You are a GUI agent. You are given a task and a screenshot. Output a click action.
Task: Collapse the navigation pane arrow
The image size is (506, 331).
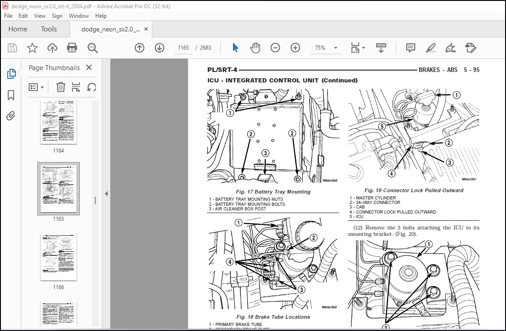pyautogui.click(x=106, y=194)
